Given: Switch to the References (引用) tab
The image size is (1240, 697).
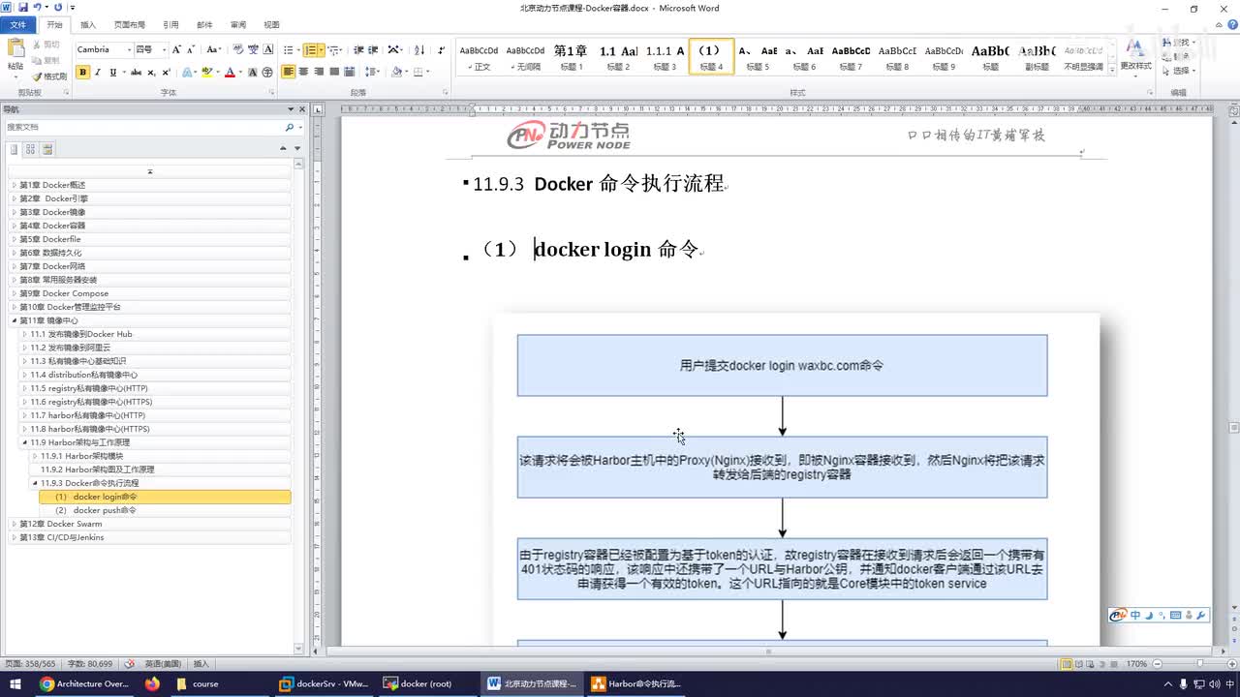Looking at the screenshot, I should [170, 25].
